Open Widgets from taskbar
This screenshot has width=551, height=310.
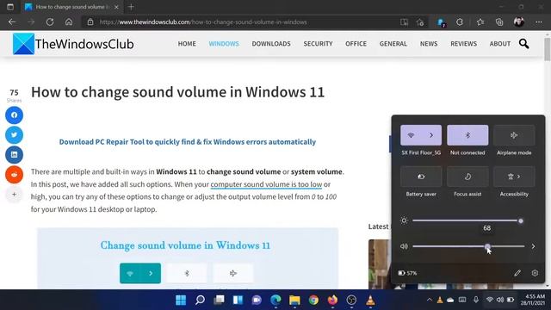coord(238,301)
